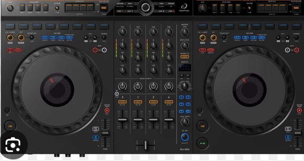This screenshot has width=304, height=161.
Task: Click the PREVIEW button in browse section
Action: coord(171,4)
